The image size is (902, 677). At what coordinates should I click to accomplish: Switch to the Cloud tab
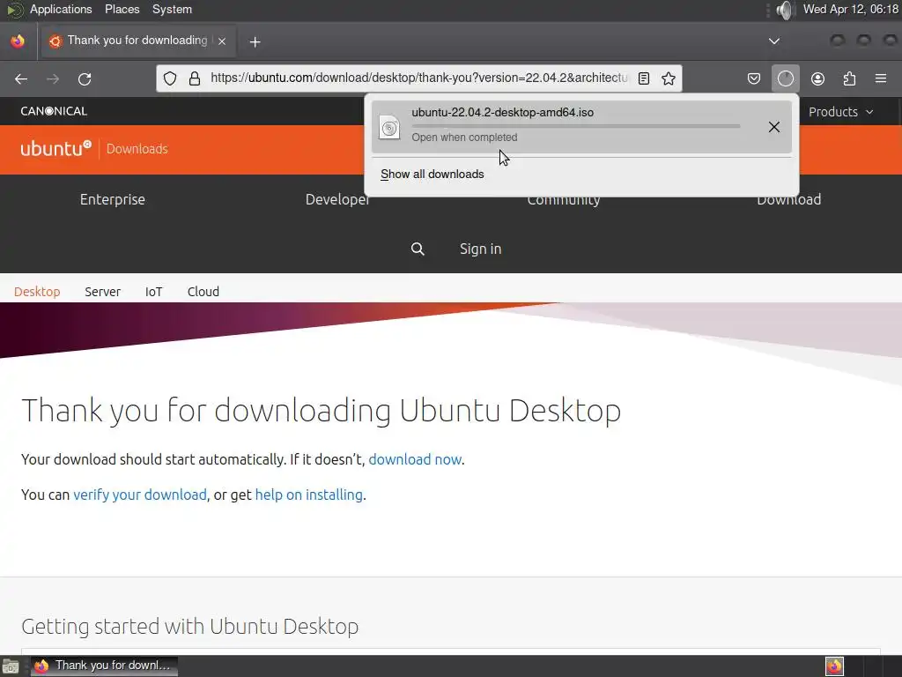203,291
